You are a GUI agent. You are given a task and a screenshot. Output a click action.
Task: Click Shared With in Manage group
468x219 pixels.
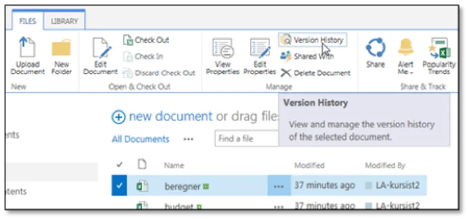coord(307,56)
